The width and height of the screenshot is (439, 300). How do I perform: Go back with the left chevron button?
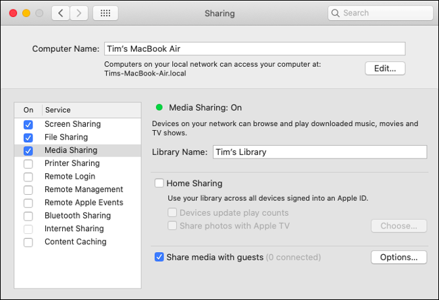click(x=61, y=13)
